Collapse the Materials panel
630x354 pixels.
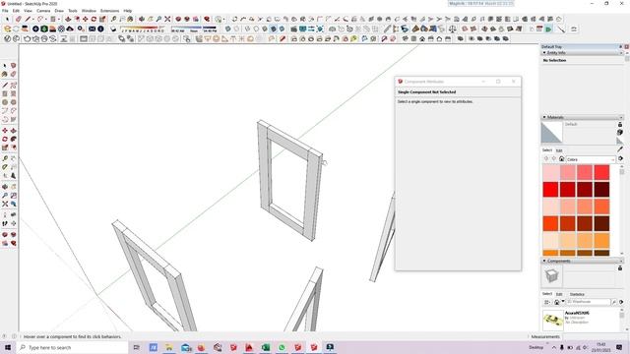[x=544, y=117]
